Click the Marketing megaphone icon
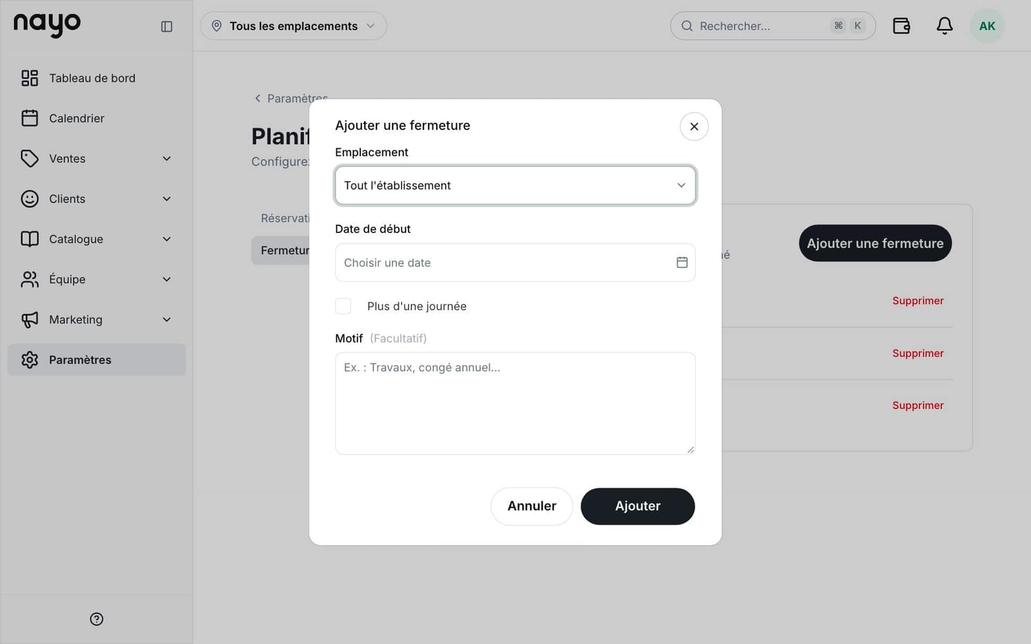 (30, 319)
